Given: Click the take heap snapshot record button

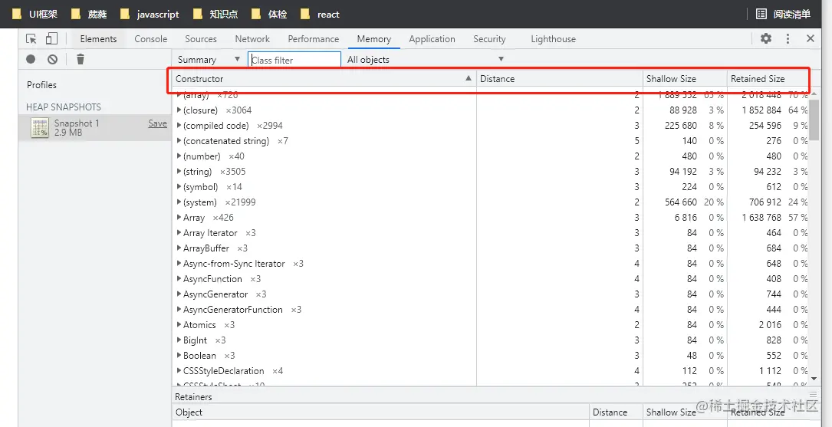Looking at the screenshot, I should point(31,59).
